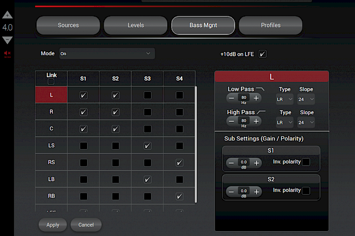The width and height of the screenshot is (355, 236).
Task: Uncheck S1 for channel C
Action: pyautogui.click(x=83, y=129)
